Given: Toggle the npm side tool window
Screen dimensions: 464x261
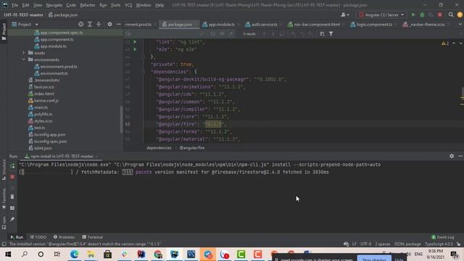Looking at the screenshot, I should [x=4, y=223].
